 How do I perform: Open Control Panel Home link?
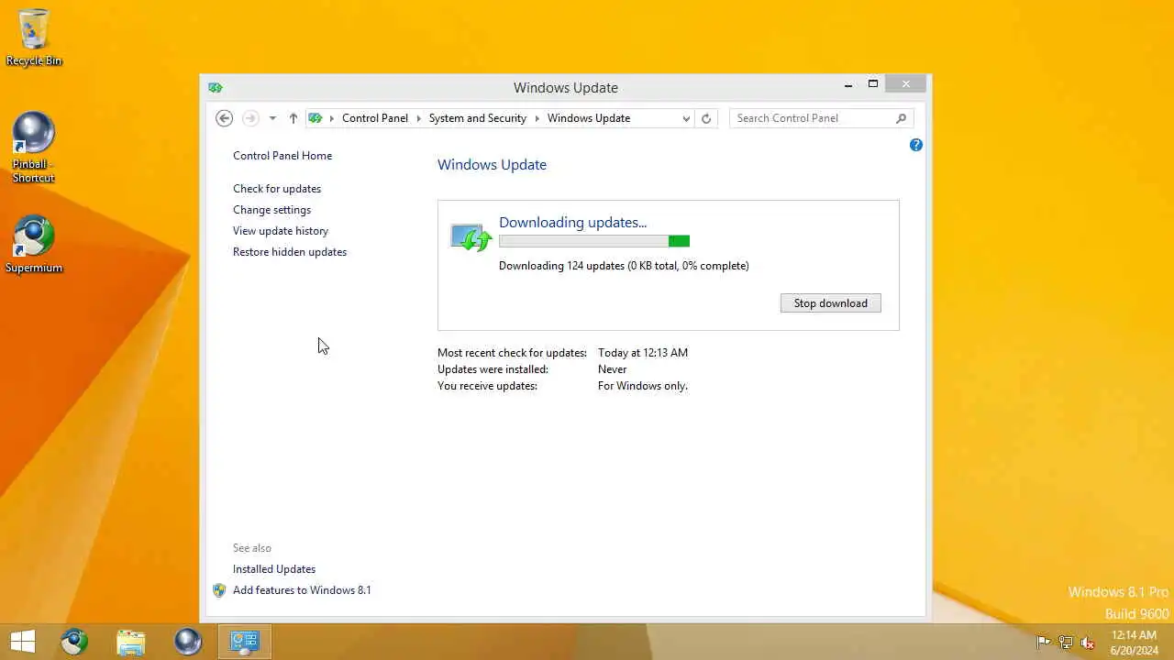click(282, 156)
